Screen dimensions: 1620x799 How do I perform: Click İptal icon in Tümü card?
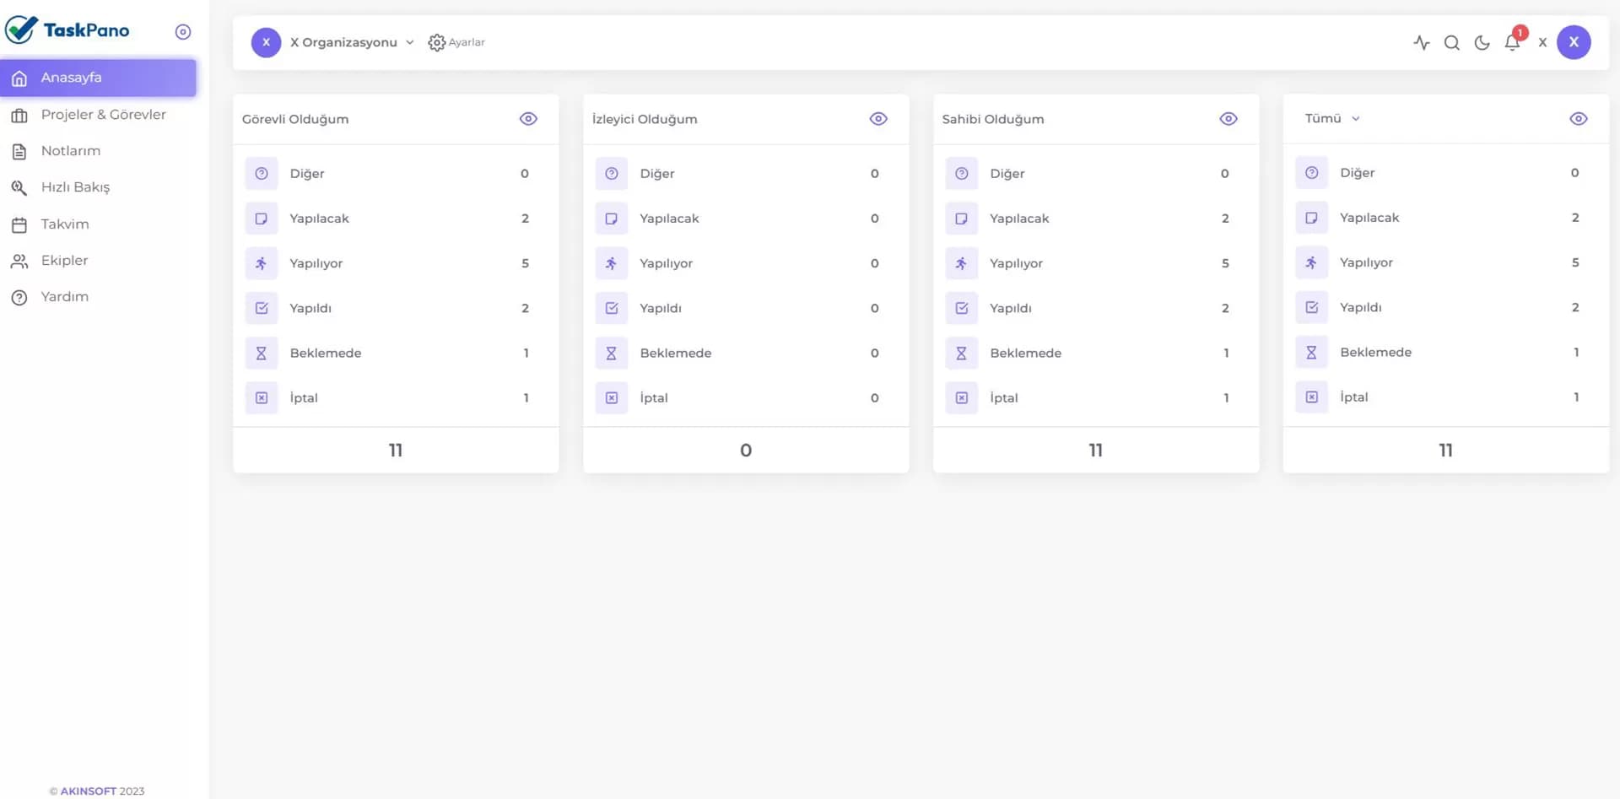click(x=1312, y=397)
